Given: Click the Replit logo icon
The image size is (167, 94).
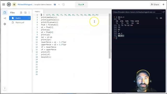Looking at the screenshot, I should pyautogui.click(x=9, y=4).
